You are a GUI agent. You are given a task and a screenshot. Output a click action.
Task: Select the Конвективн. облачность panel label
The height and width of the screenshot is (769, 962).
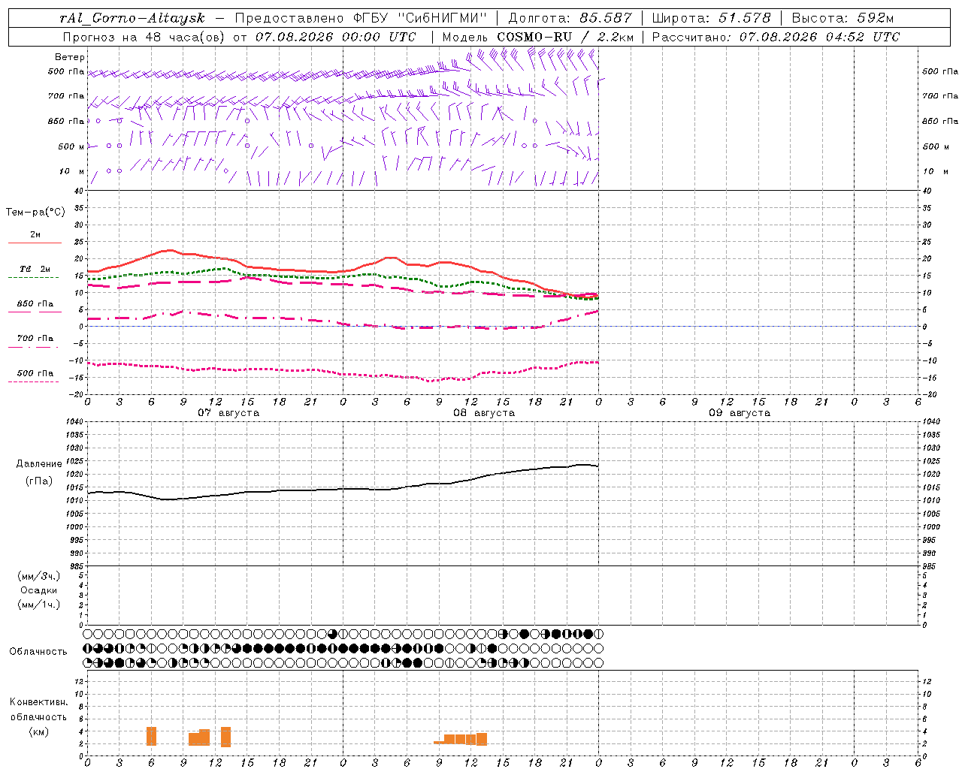pos(39,716)
